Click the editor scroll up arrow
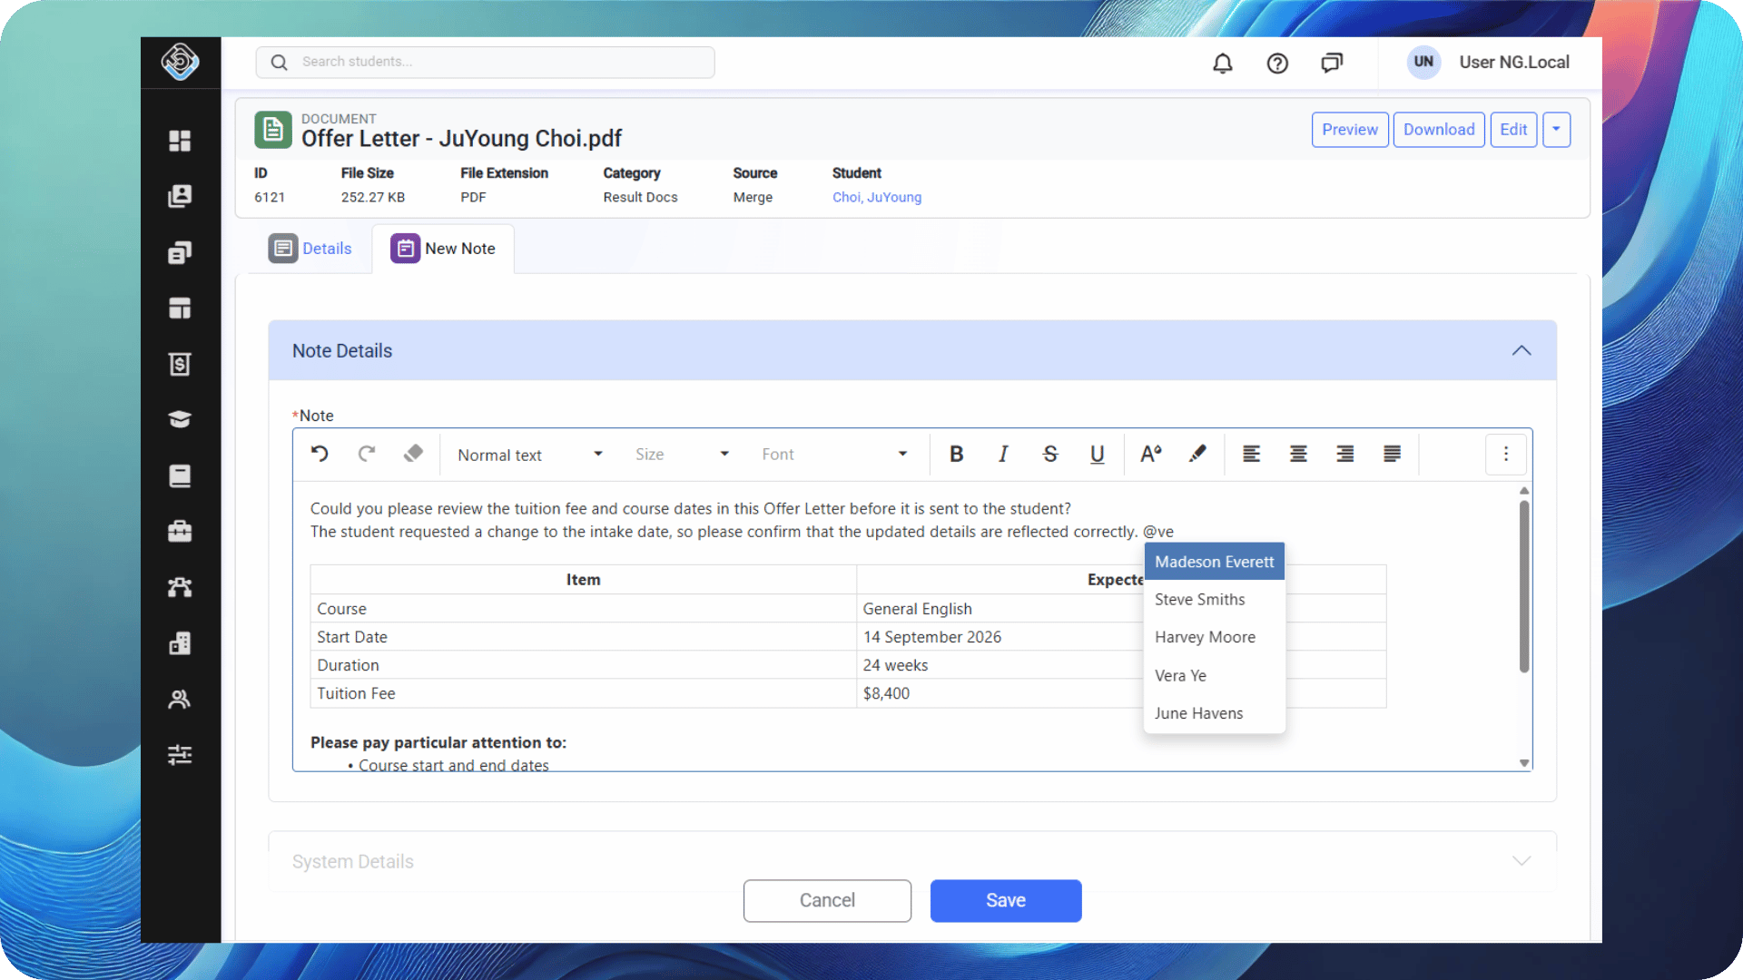The width and height of the screenshot is (1743, 980). point(1524,490)
